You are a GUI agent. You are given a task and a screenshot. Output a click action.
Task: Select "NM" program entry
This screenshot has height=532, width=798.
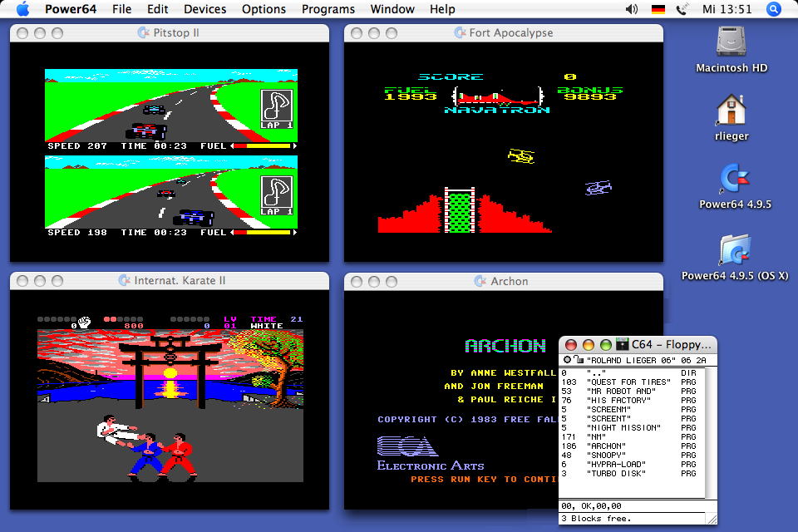pyautogui.click(x=631, y=436)
